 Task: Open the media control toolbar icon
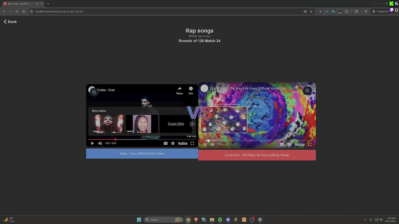pos(366,12)
